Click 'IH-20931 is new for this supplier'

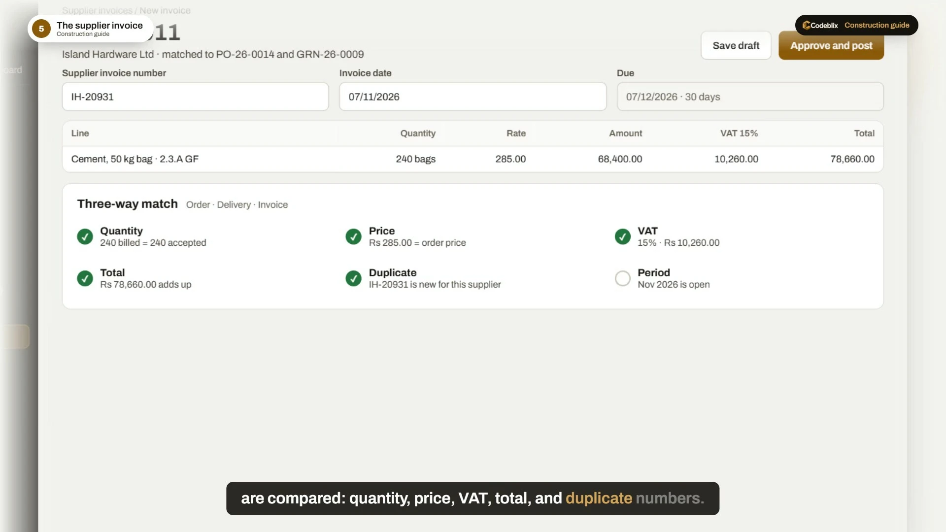coord(435,285)
